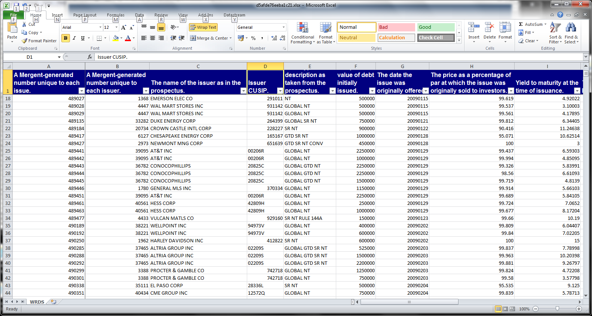
Task: Apply the red font color
Action: [x=128, y=38]
